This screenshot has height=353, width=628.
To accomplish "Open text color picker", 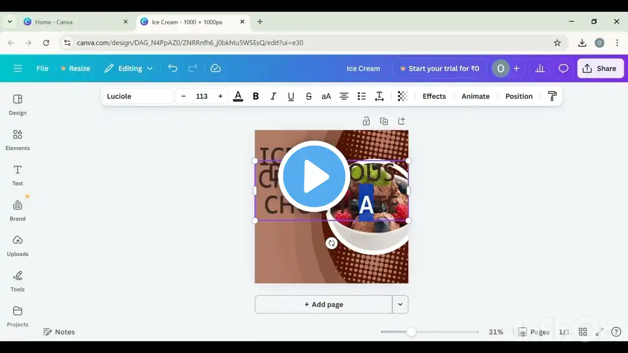I will (238, 96).
